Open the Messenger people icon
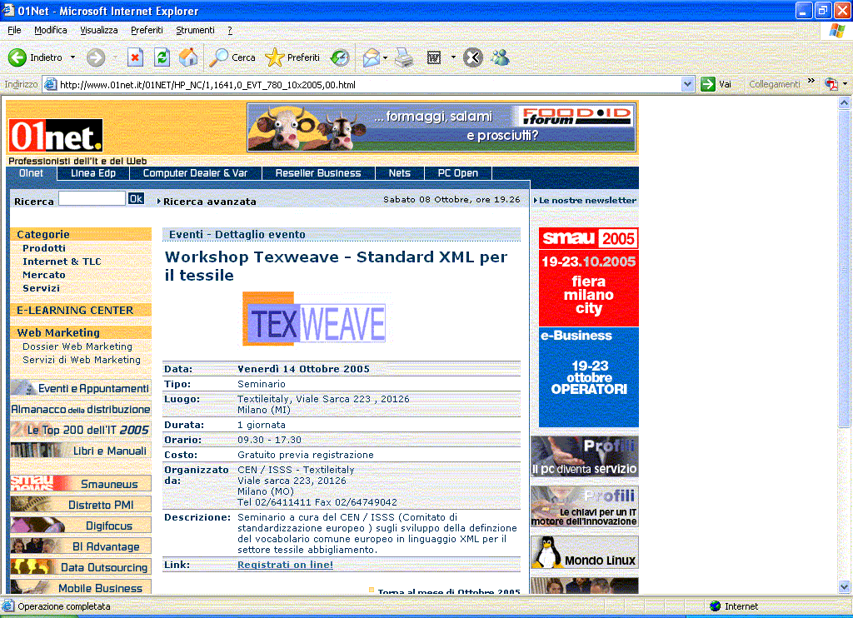The height and width of the screenshot is (618, 853). tap(501, 57)
